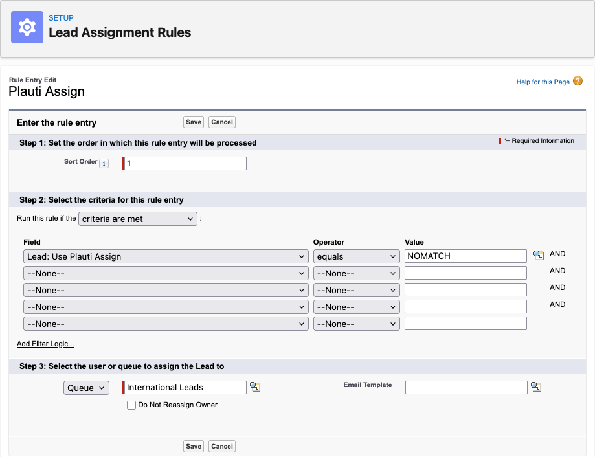Open the Email Template lookup icon
The height and width of the screenshot is (457, 595).
(x=536, y=387)
